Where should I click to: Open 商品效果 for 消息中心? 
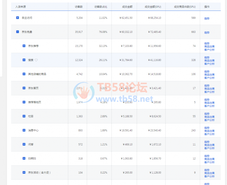[x=209, y=131]
